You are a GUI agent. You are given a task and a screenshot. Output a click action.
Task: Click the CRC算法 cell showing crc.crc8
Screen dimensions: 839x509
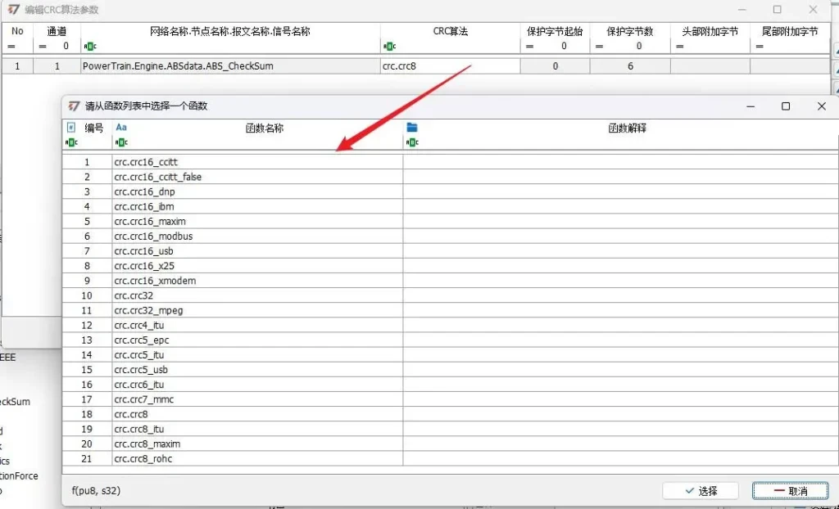450,65
